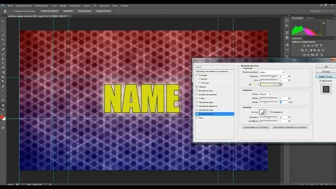
Task: Add a Brightness/Contrast adjustment
Action: coord(304,46)
